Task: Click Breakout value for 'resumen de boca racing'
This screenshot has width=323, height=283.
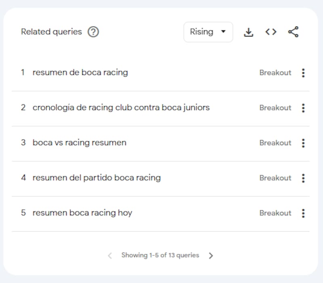Action: click(275, 73)
